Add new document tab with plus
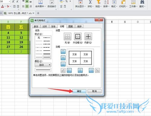The image size is (151, 116). 38,13
